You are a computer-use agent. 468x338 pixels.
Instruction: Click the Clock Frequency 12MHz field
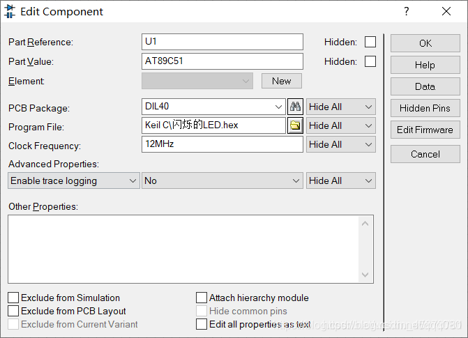pyautogui.click(x=222, y=144)
